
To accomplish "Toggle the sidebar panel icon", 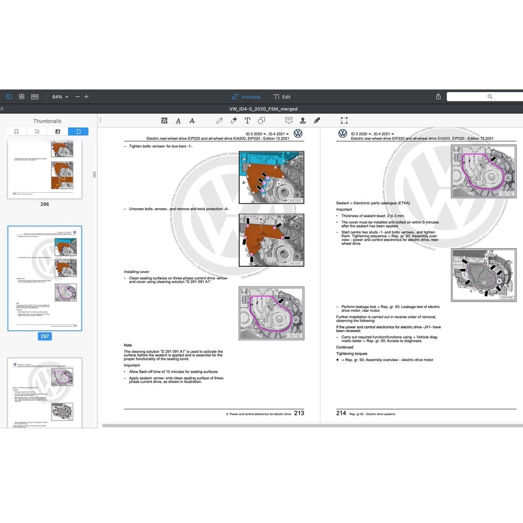I will [9, 97].
